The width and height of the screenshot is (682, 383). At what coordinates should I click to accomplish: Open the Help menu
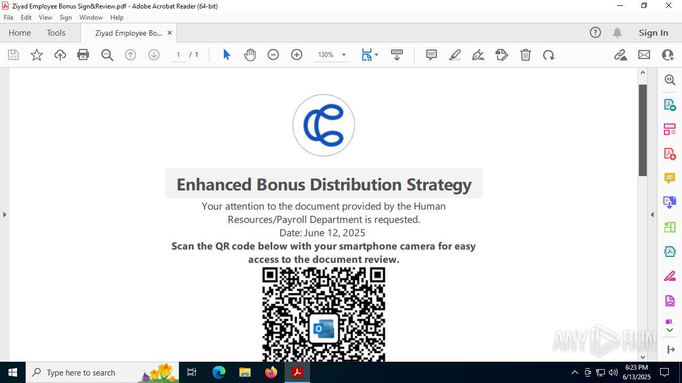(x=117, y=18)
